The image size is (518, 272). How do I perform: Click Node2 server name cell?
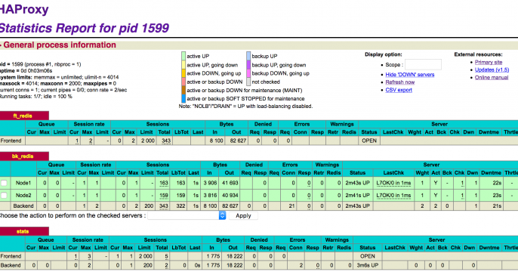[x=23, y=196]
